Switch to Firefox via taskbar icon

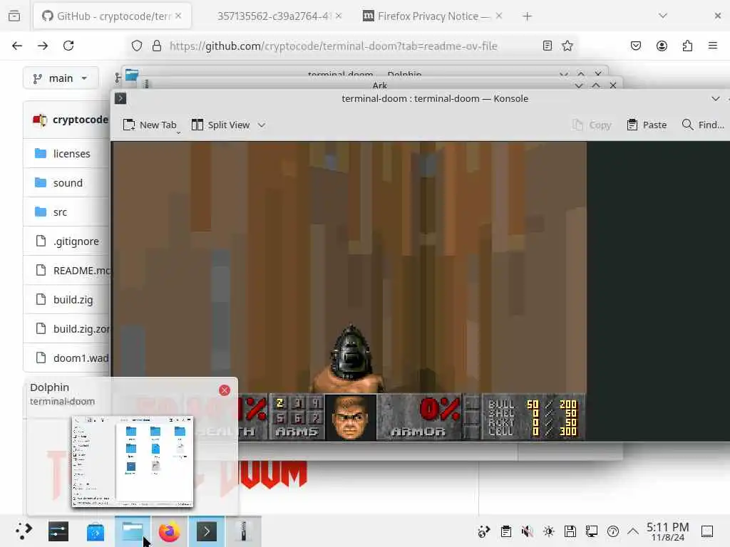point(170,531)
